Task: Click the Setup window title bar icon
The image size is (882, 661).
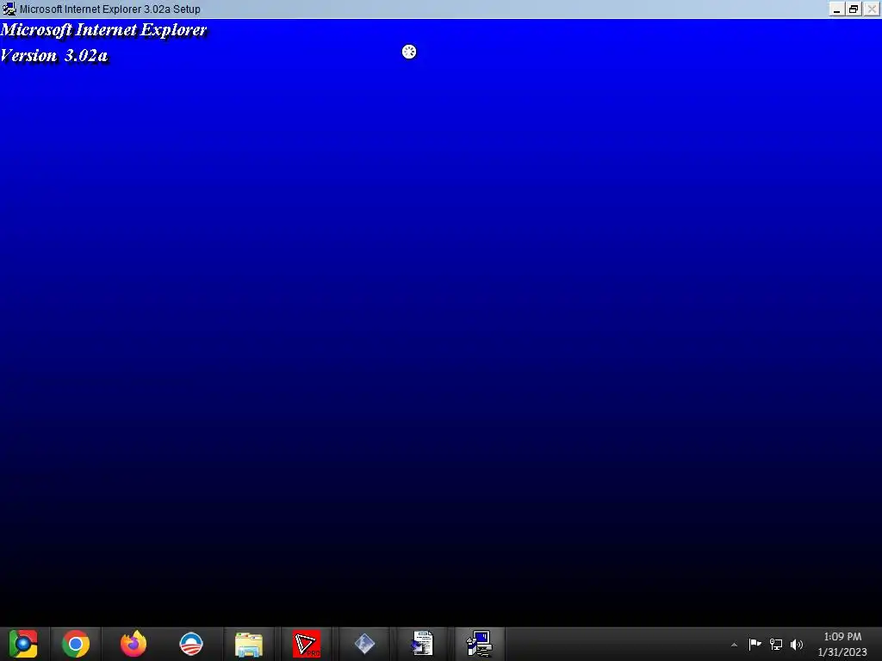Action: (x=9, y=9)
